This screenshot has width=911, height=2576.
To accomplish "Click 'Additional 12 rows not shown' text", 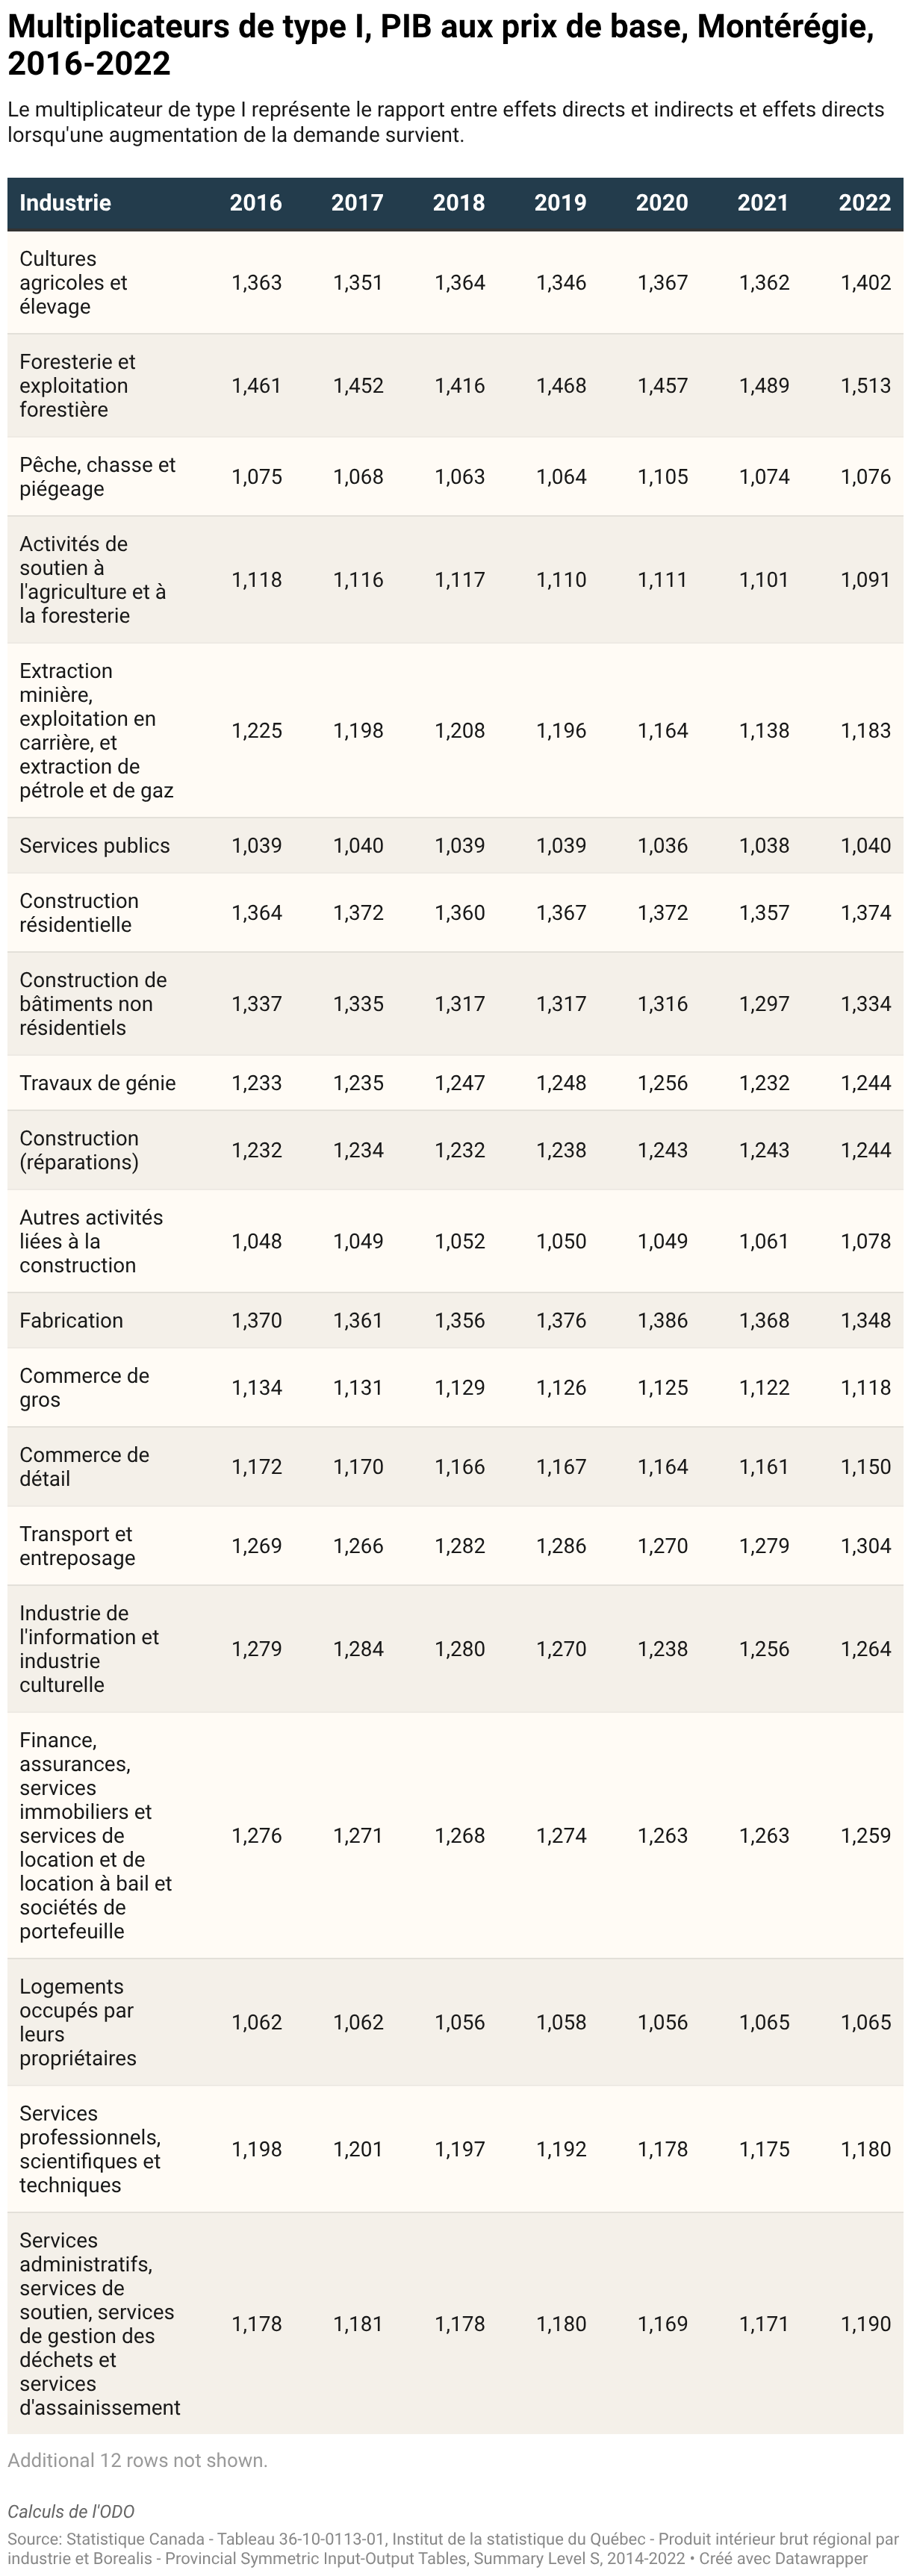I will [x=138, y=2460].
